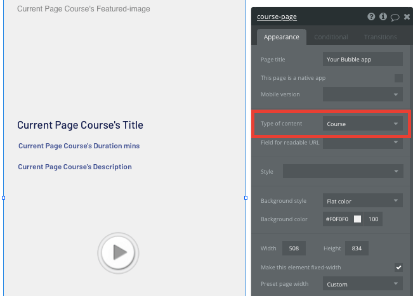Open Field for readable URL dropdown
Screen dimensions: 413x296
[x=363, y=143]
